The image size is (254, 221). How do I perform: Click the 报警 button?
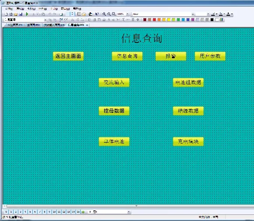tap(171, 56)
